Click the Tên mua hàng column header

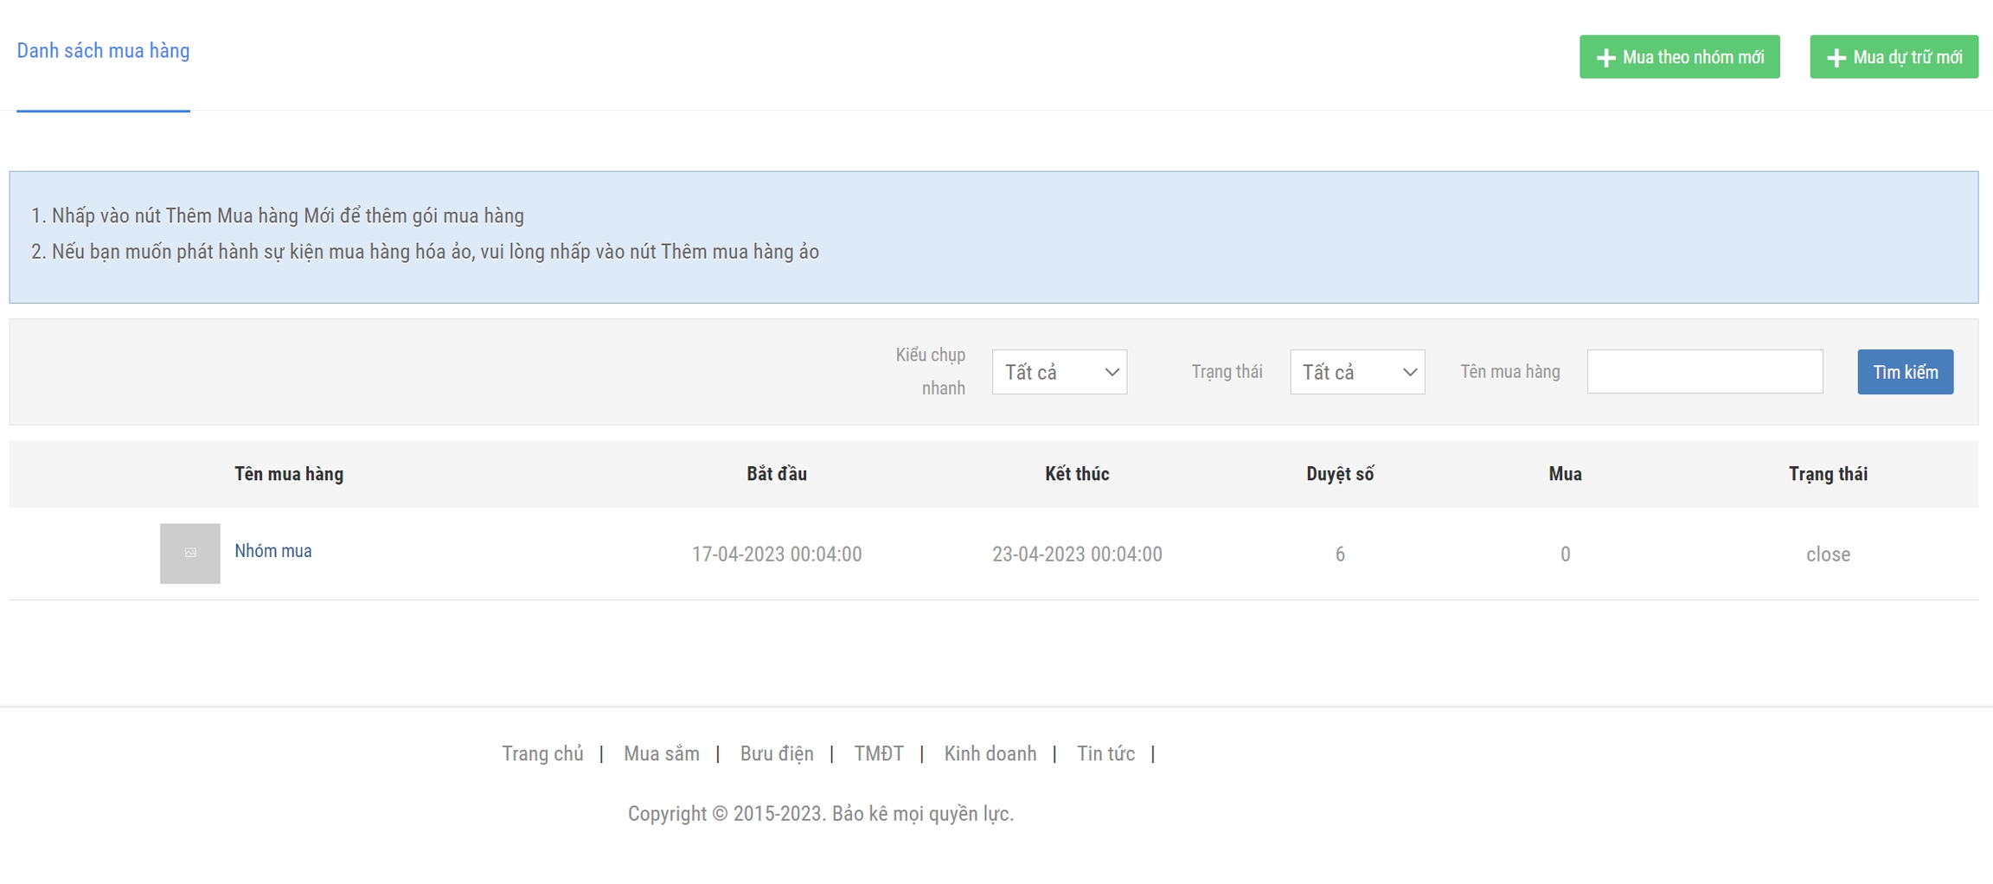tap(289, 474)
